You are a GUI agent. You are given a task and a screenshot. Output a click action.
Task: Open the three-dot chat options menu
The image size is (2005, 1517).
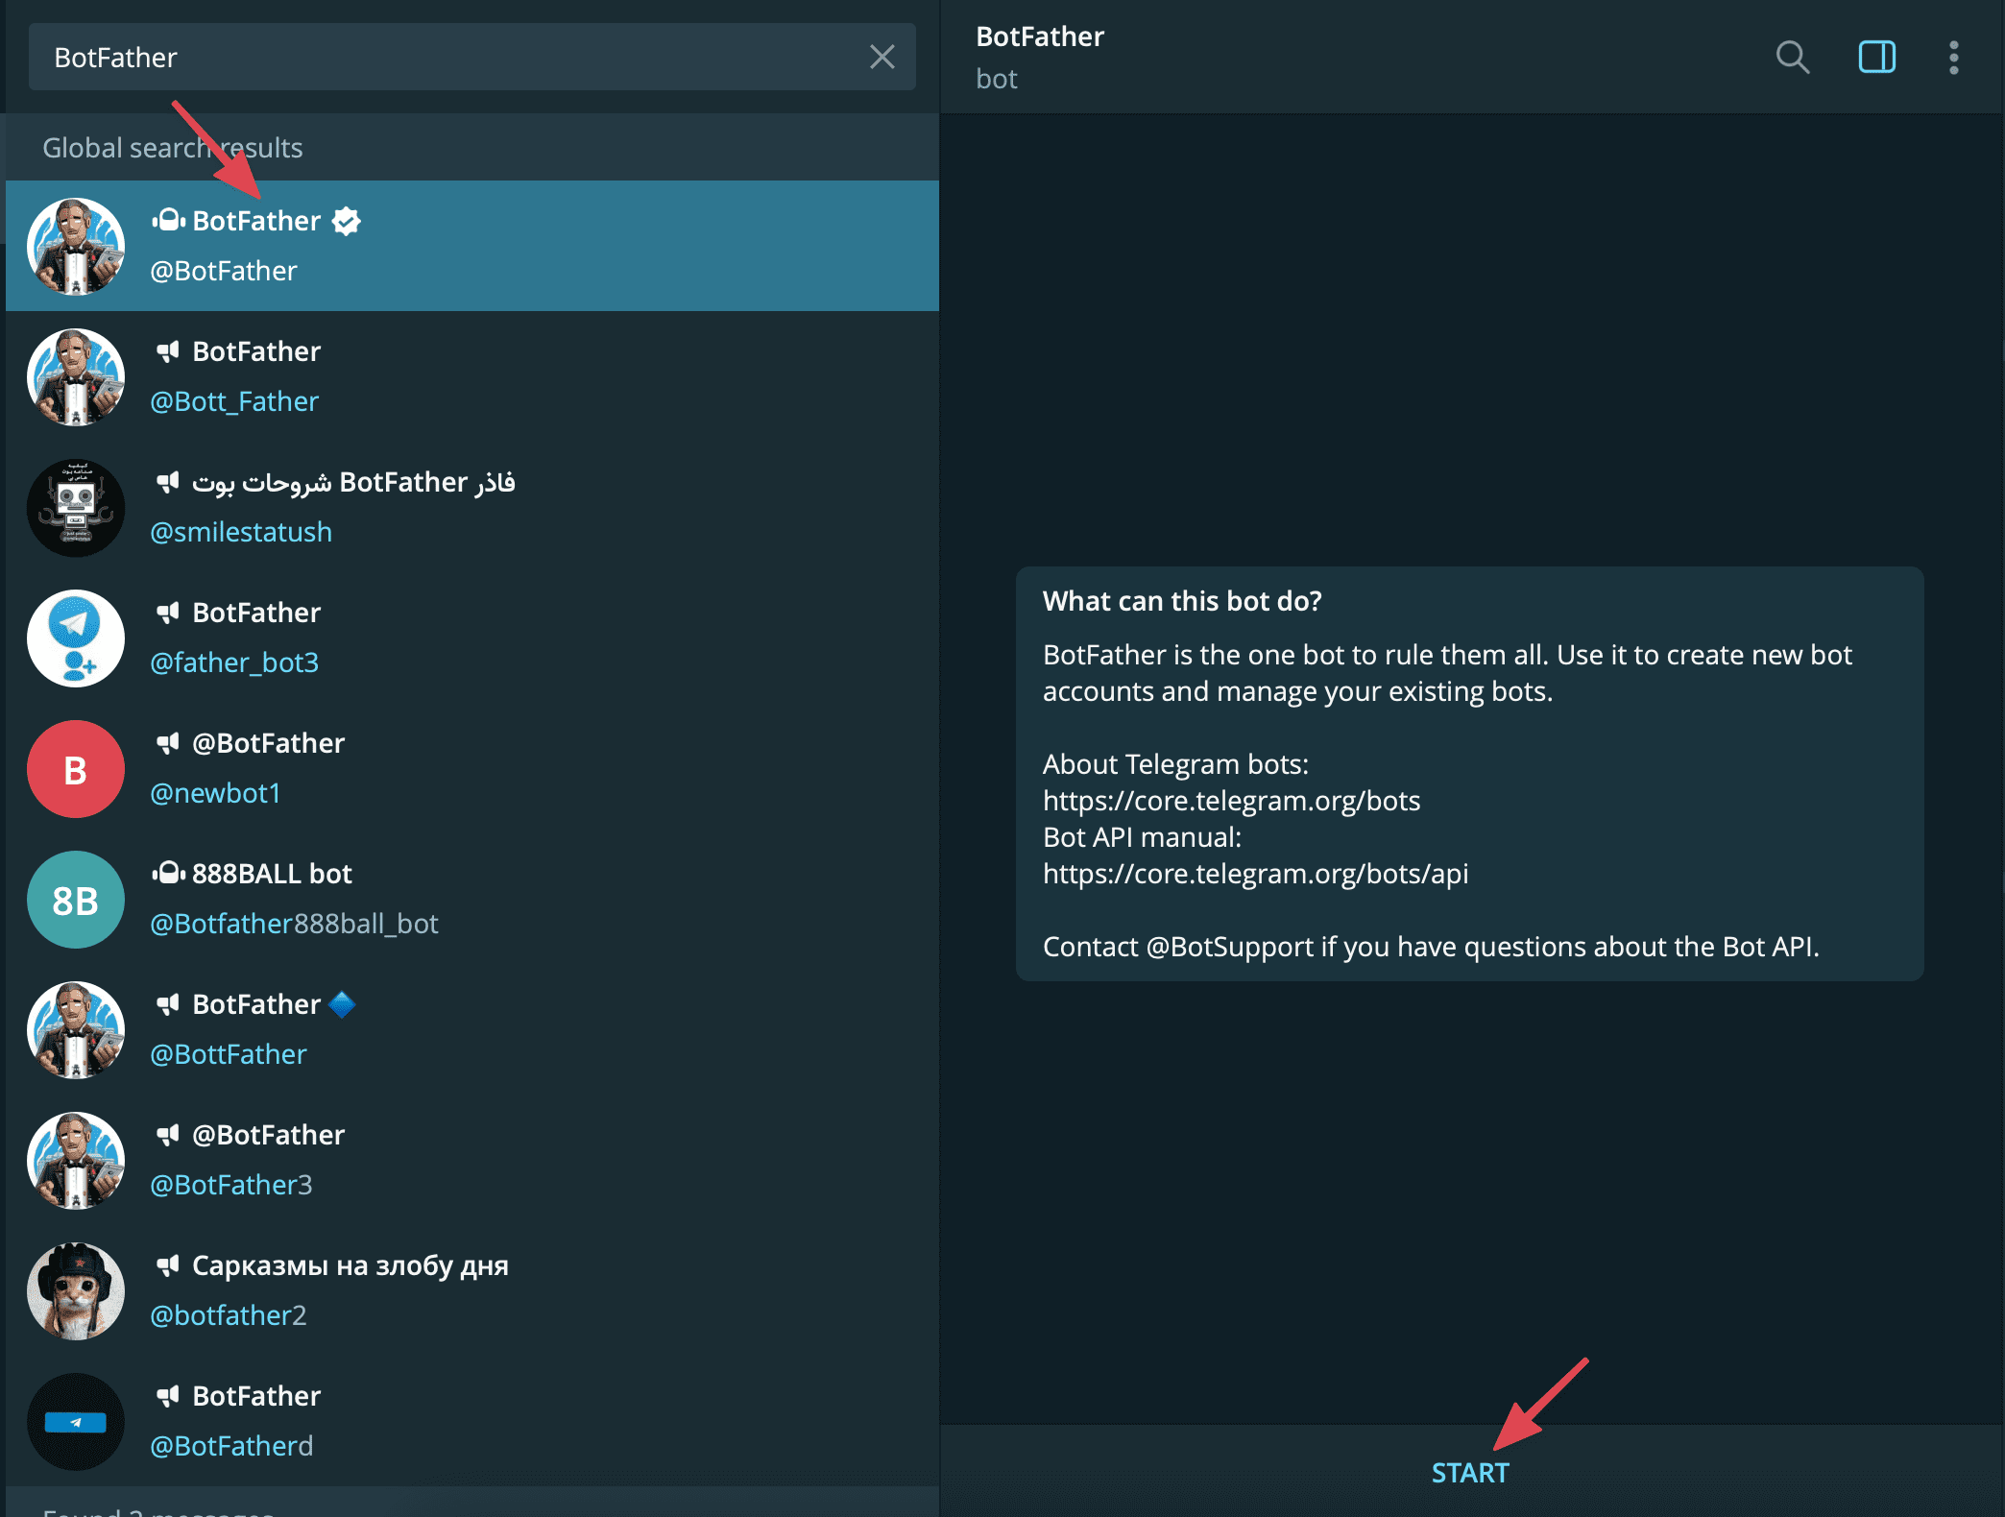1952,58
